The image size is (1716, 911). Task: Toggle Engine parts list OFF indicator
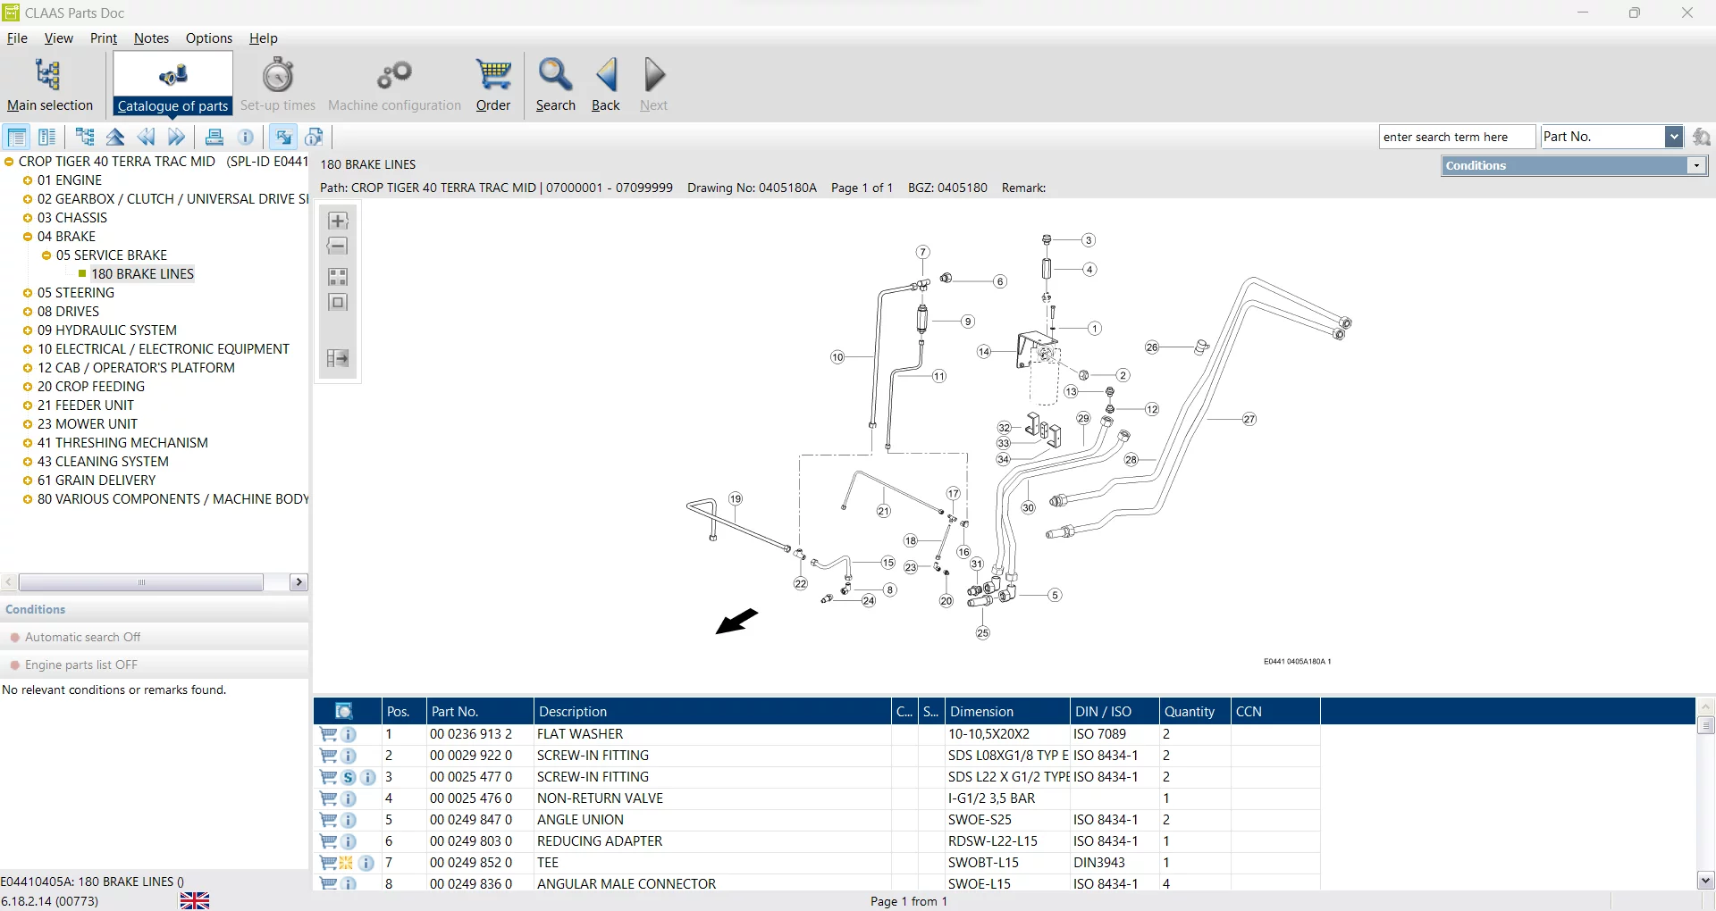[x=15, y=665]
